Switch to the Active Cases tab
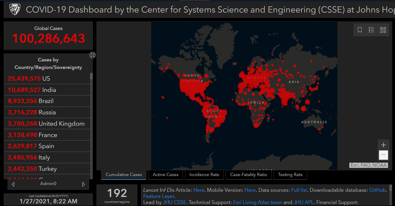This screenshot has height=206, width=395. 166,175
